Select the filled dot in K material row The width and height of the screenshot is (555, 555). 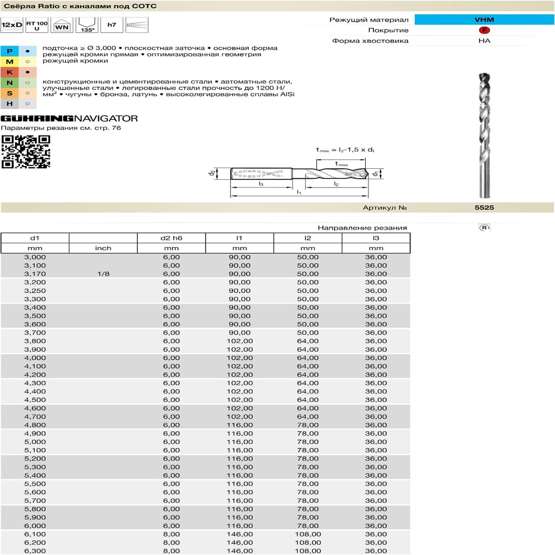coord(27,72)
